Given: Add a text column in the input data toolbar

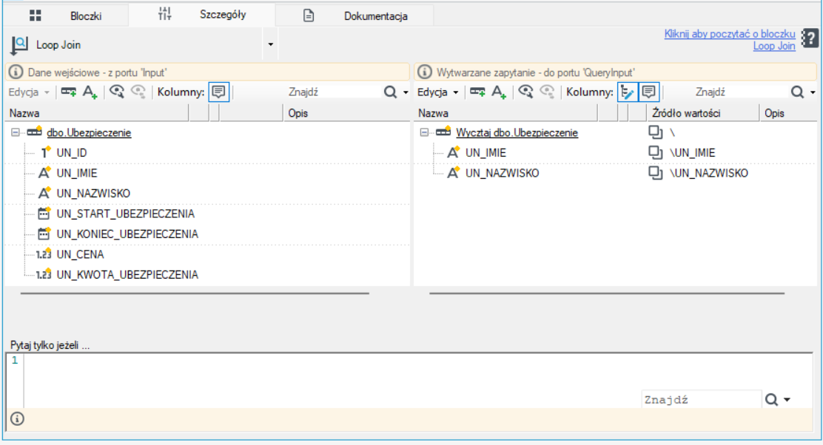Looking at the screenshot, I should pyautogui.click(x=90, y=92).
